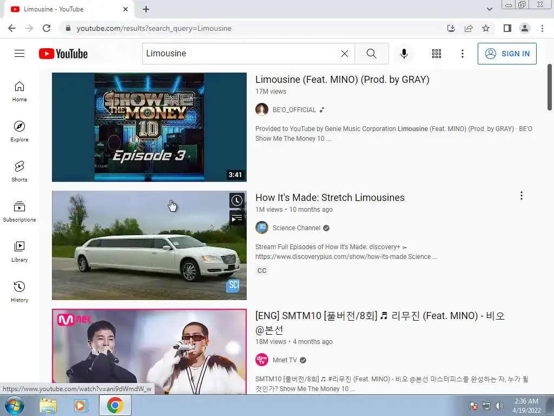Open Chrome three-dot menu
This screenshot has height=416, width=554.
(542, 28)
